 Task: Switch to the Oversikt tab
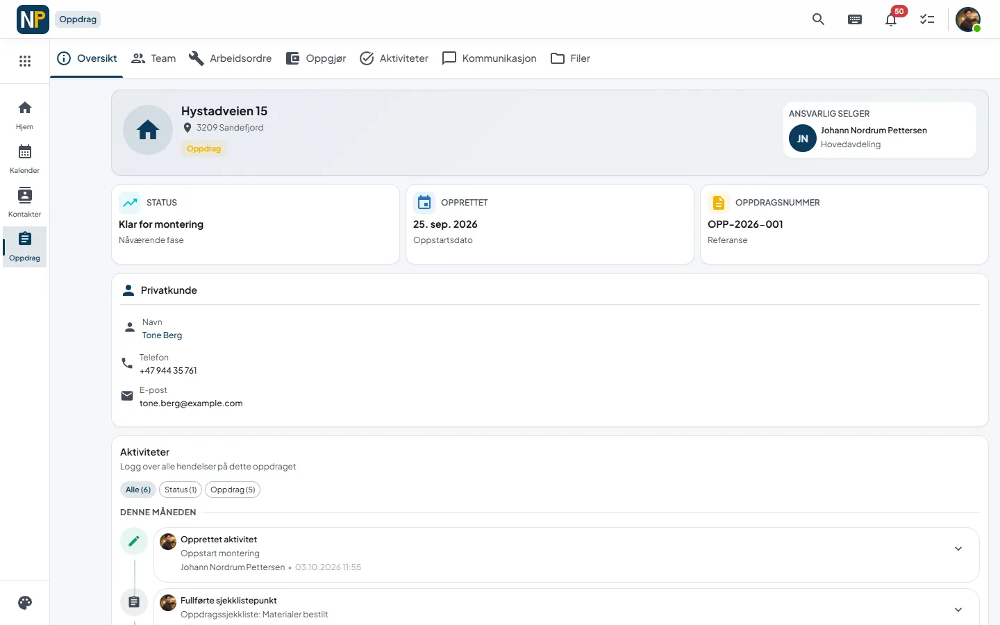click(87, 58)
